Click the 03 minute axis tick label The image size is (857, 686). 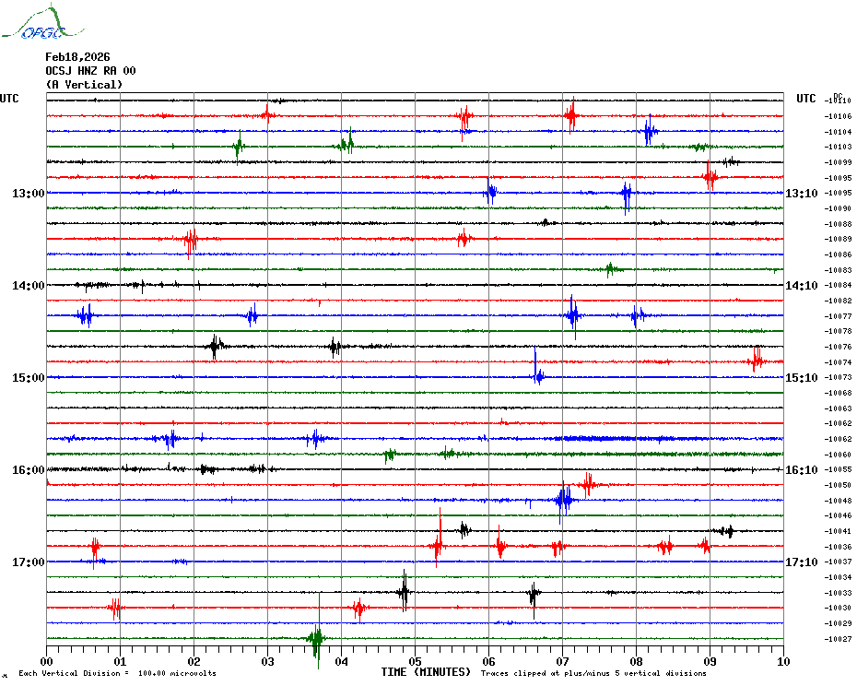pos(267,662)
